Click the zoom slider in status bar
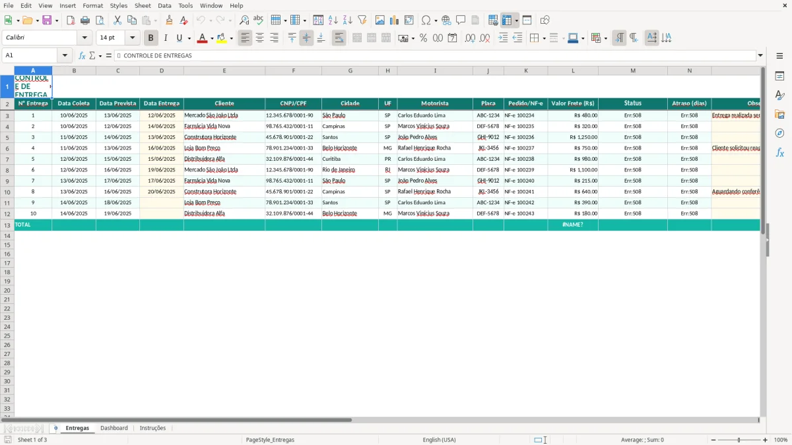 (739, 440)
